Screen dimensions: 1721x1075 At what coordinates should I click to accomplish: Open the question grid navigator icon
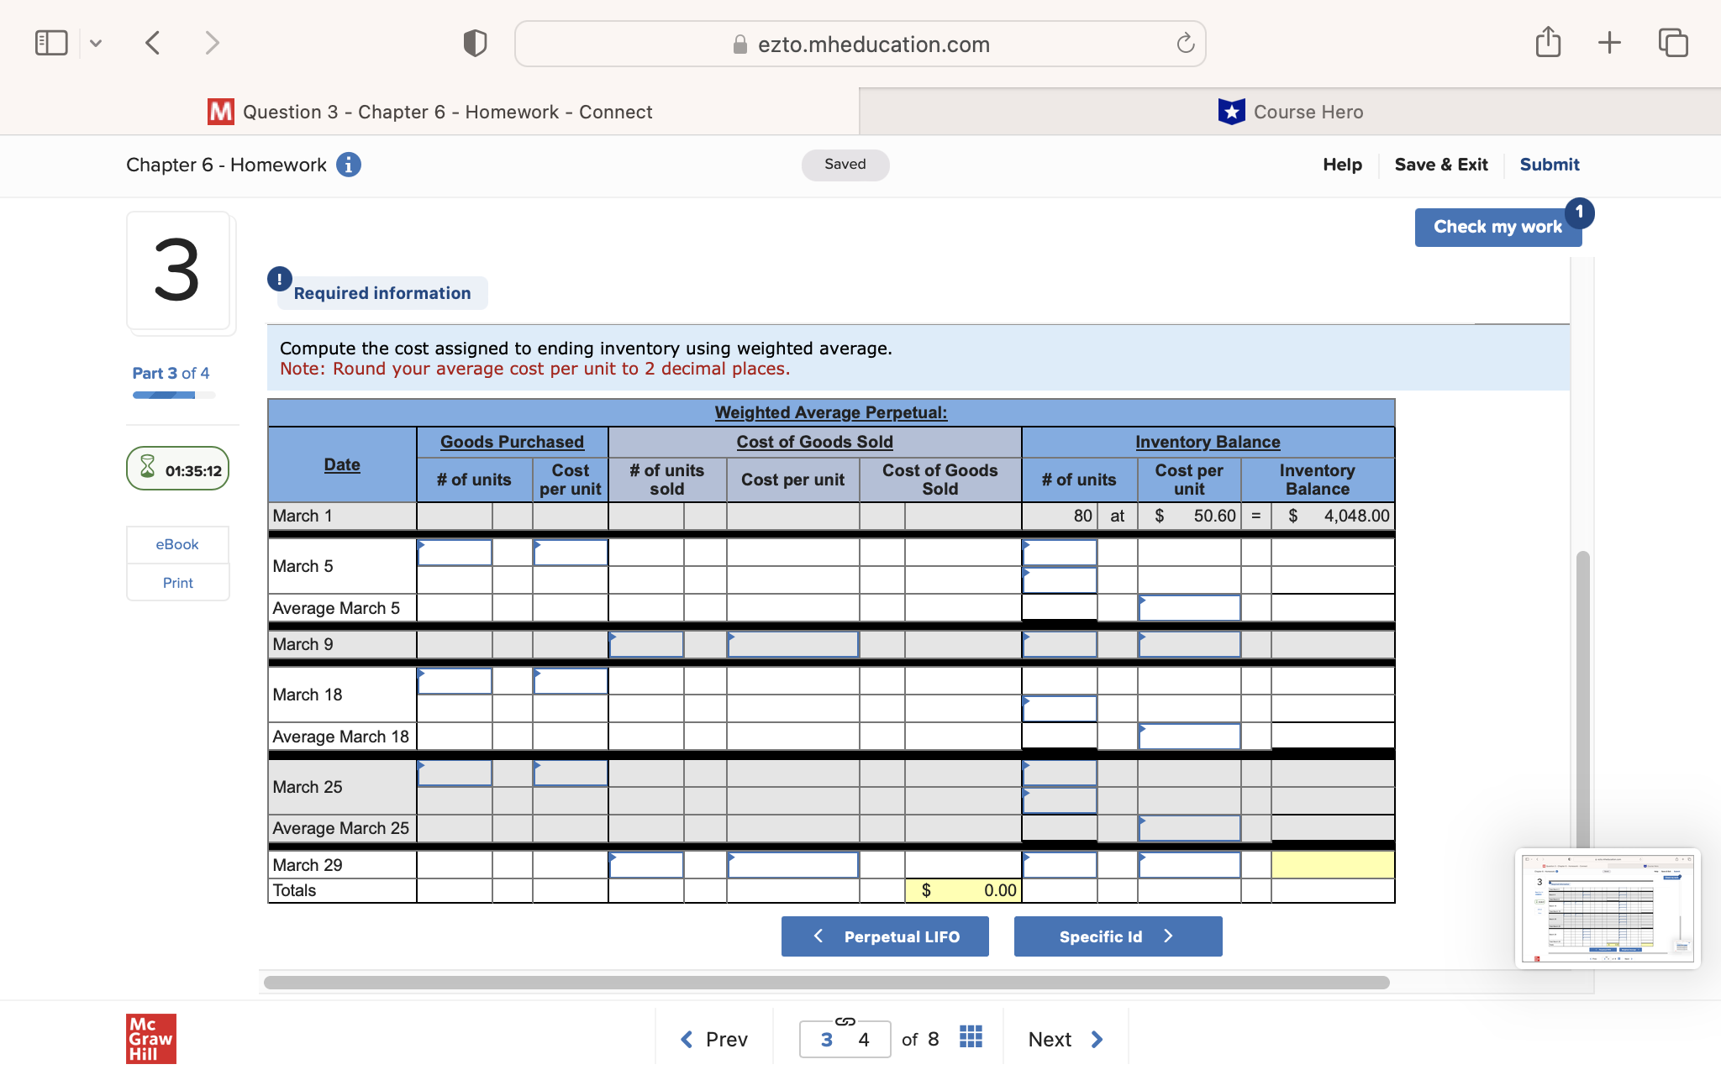[970, 1038]
